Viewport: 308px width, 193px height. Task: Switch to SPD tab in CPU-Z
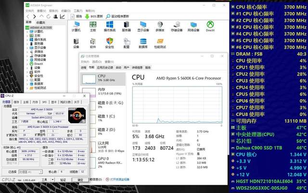pos(44,102)
